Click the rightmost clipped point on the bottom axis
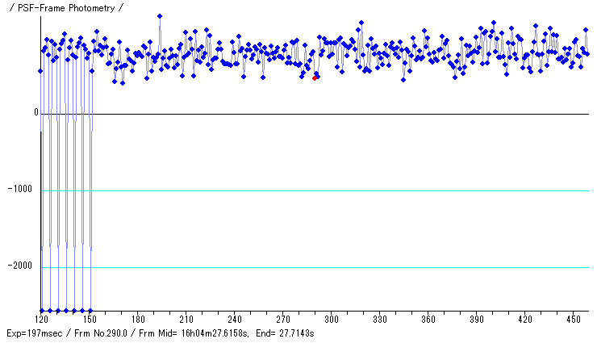 90,310
